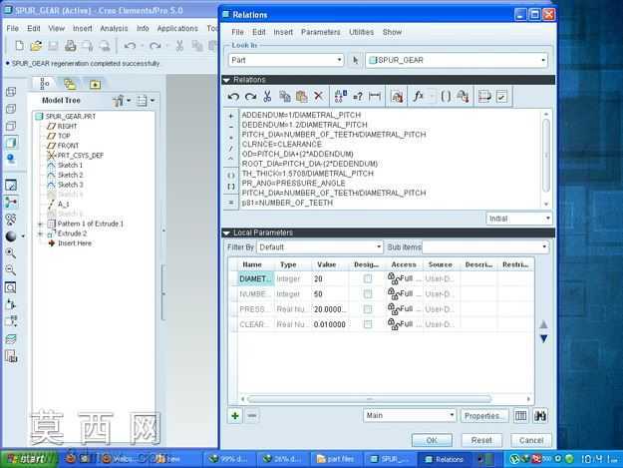The height and width of the screenshot is (468, 623).
Task: Click the verify relations checkmark icon
Action: click(501, 96)
